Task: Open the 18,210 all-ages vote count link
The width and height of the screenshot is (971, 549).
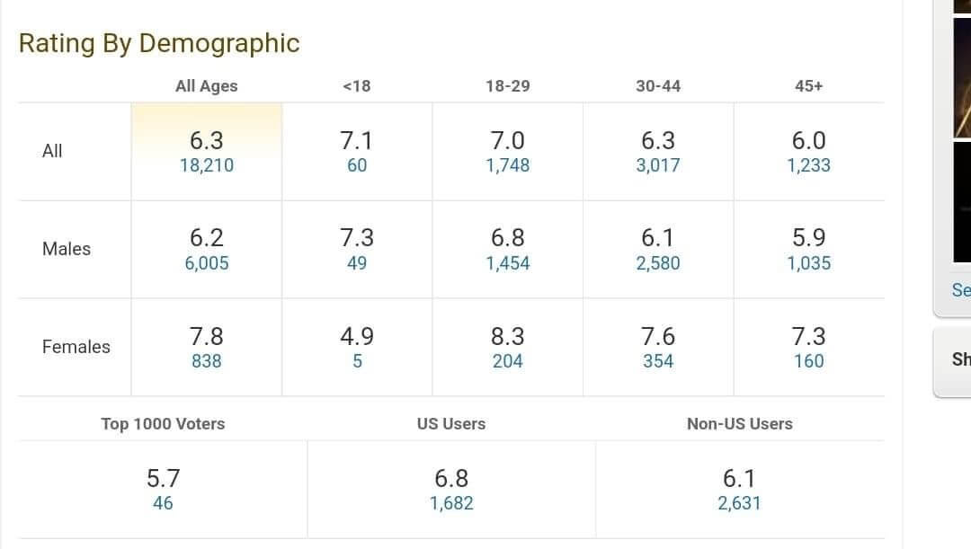Action: coord(207,165)
